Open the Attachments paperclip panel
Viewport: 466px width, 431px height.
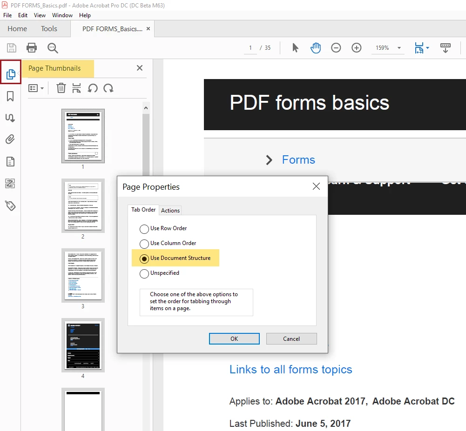(10, 139)
